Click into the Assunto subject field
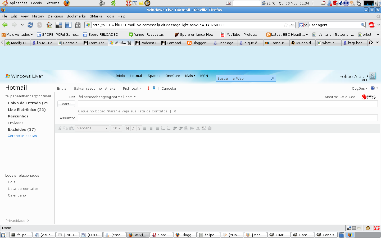 [228, 118]
